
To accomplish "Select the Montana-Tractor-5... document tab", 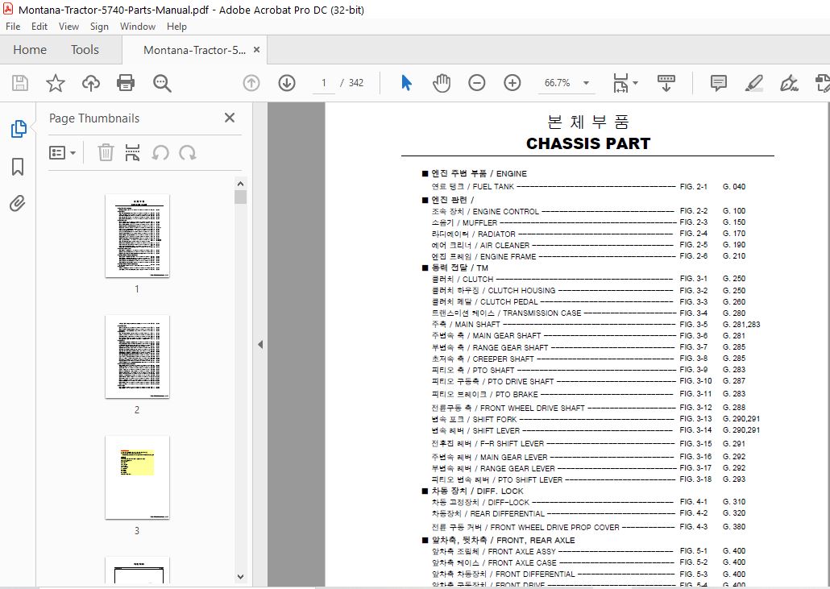I will (194, 50).
